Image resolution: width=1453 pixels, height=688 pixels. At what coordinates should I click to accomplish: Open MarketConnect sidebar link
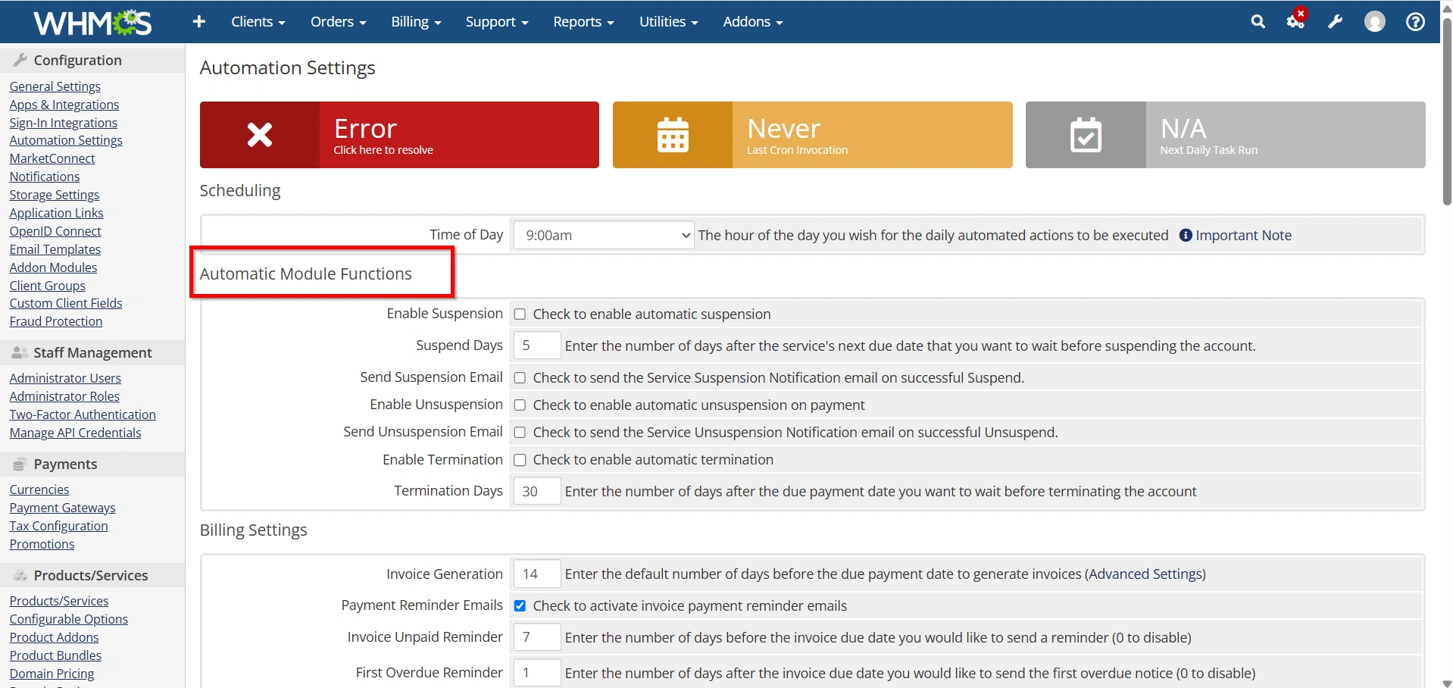point(52,158)
